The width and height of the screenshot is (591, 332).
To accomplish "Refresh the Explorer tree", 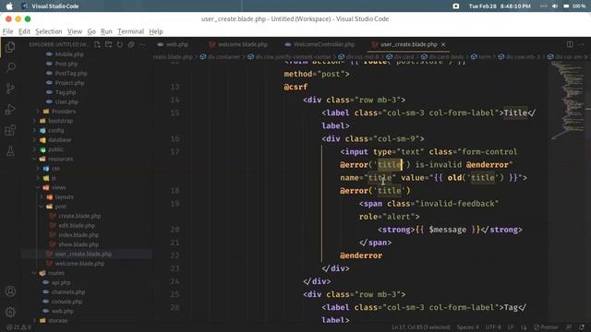I will [120, 44].
